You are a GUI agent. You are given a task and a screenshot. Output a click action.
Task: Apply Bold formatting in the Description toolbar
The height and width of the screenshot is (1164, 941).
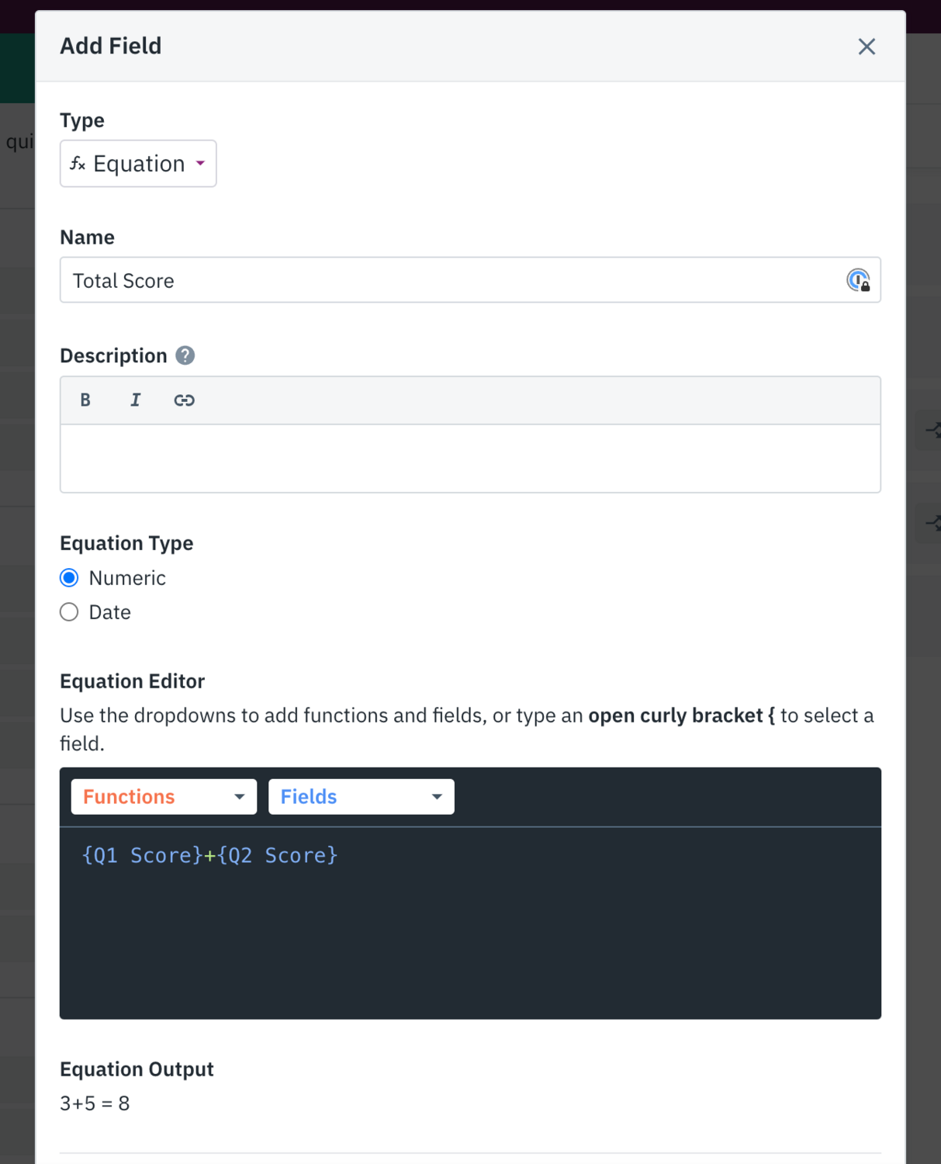[85, 400]
